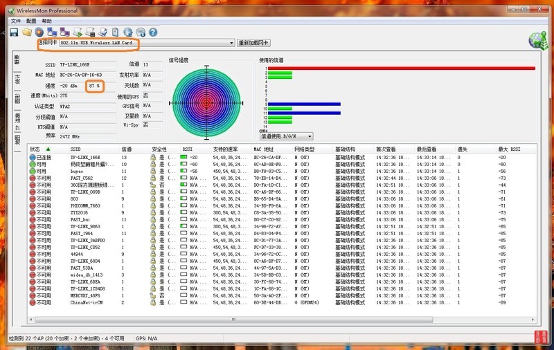Screen dimensions: 554x350
Task: Open help via blue question mark icon
Action: 153,32
